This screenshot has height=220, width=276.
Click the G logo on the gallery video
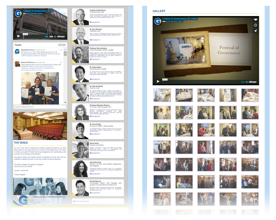pyautogui.click(x=158, y=21)
